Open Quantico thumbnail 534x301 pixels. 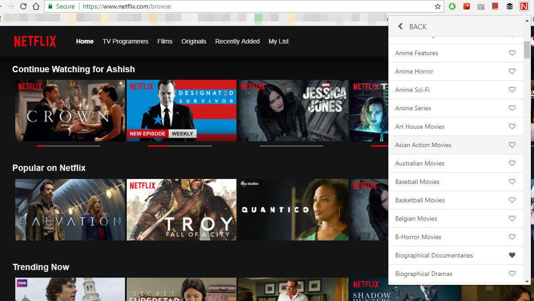click(x=293, y=209)
